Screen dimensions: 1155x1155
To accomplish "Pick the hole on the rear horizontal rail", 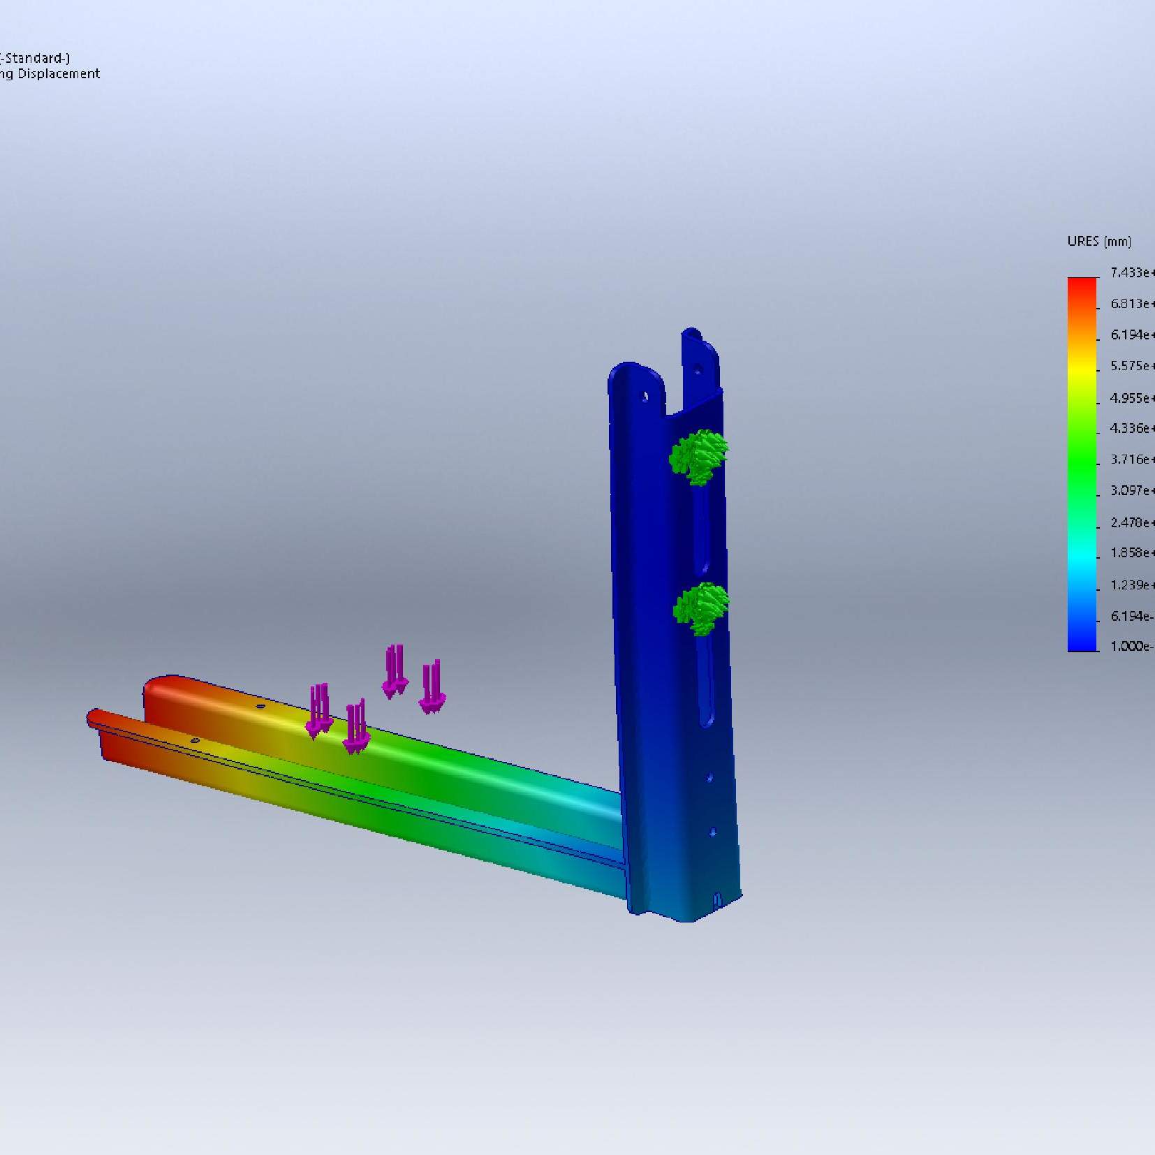I will coord(261,707).
